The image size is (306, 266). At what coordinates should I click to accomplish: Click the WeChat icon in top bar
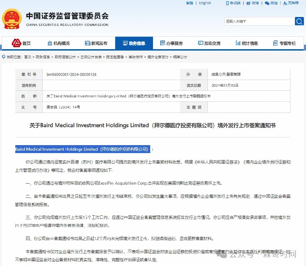click(267, 3)
